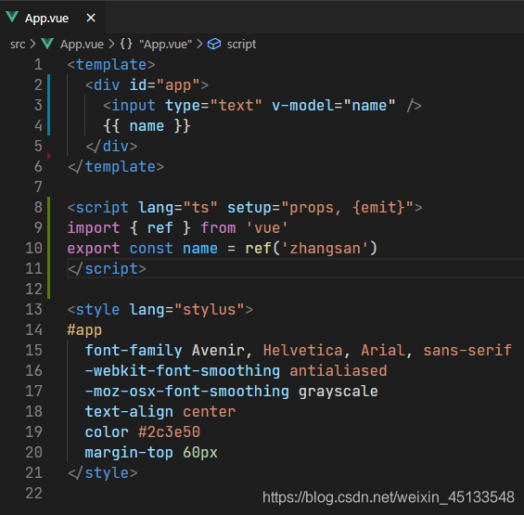Click the ref('zhangsan') call
Viewport: 524px width, 515px height.
[x=311, y=249]
